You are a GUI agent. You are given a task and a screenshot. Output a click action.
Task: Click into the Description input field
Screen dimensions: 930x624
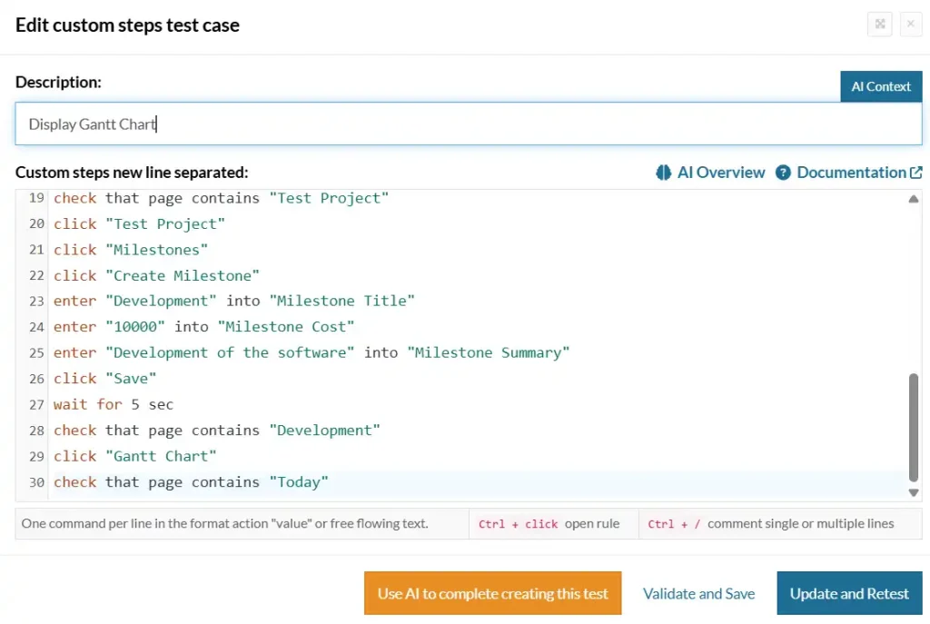click(469, 124)
